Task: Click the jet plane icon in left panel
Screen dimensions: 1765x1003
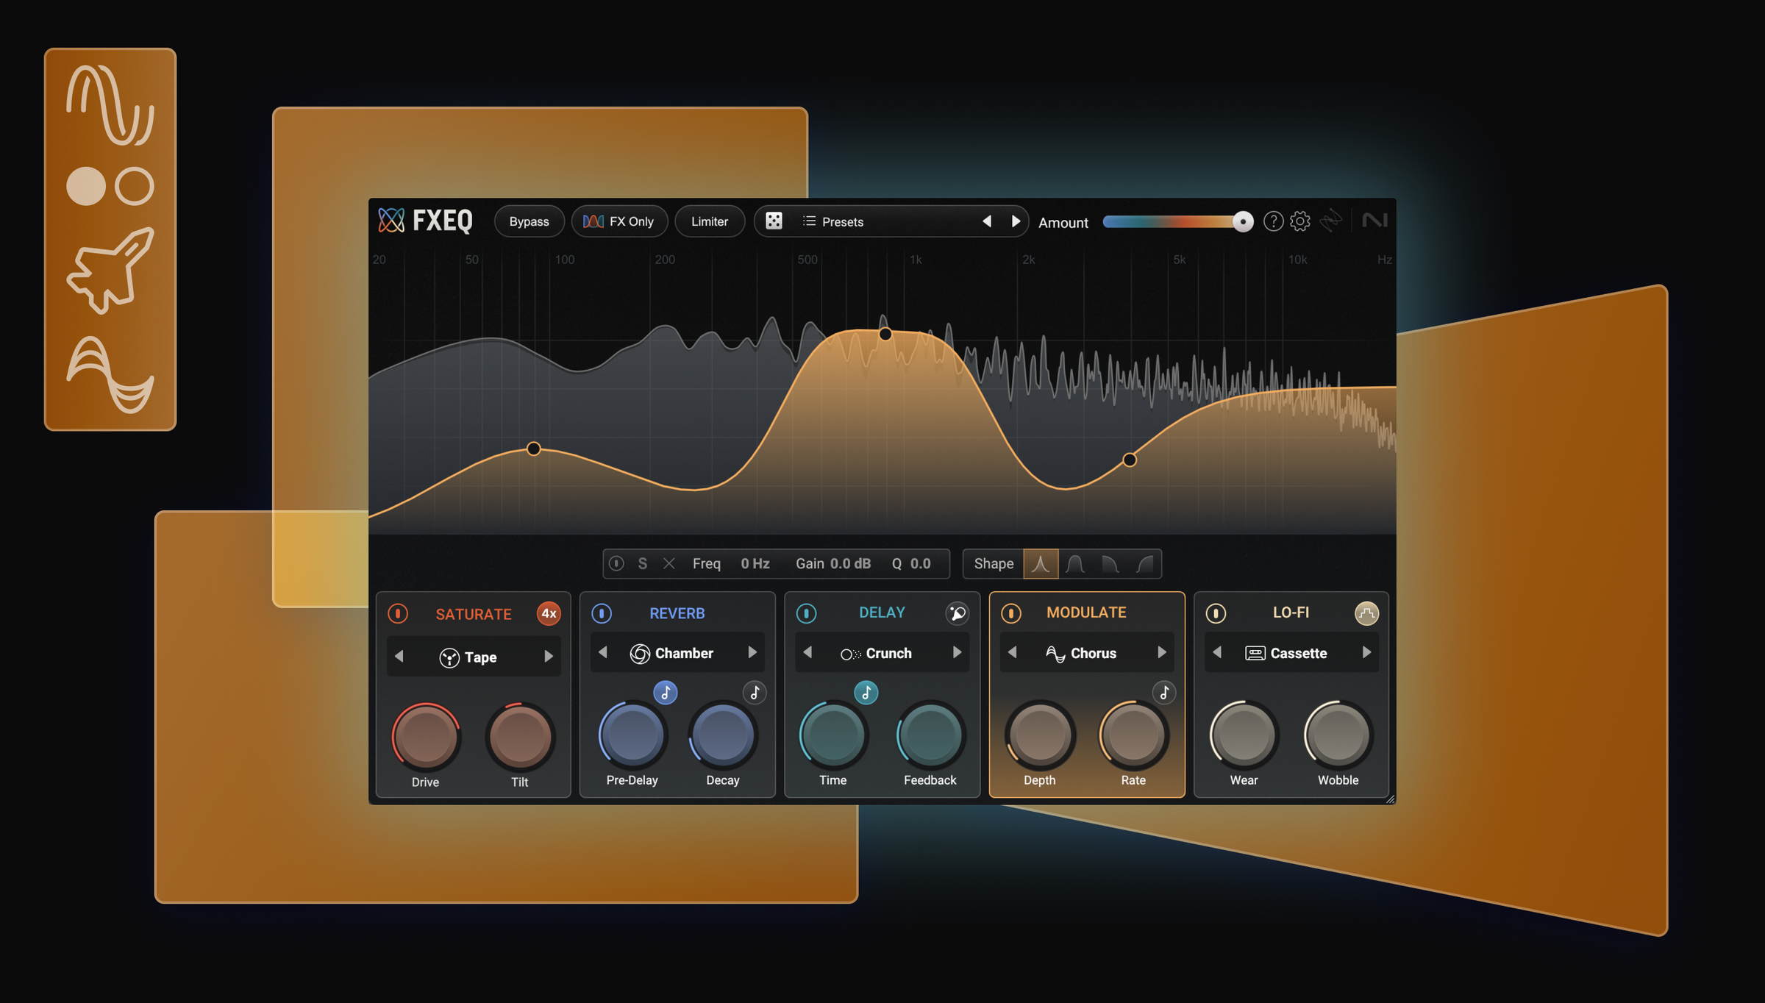Action: 110,270
